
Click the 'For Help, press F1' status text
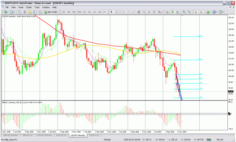(9, 140)
